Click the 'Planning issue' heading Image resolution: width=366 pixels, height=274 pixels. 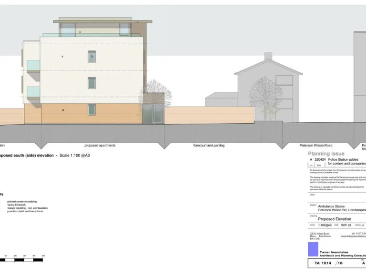(x=326, y=154)
